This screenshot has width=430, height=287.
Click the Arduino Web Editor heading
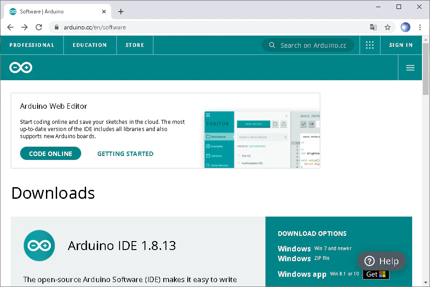54,106
